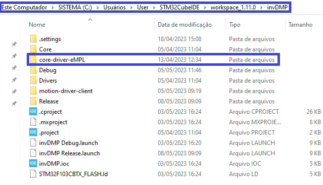323x185 pixels.
Task: Select the .mxproject file name
Action: (x=53, y=122)
